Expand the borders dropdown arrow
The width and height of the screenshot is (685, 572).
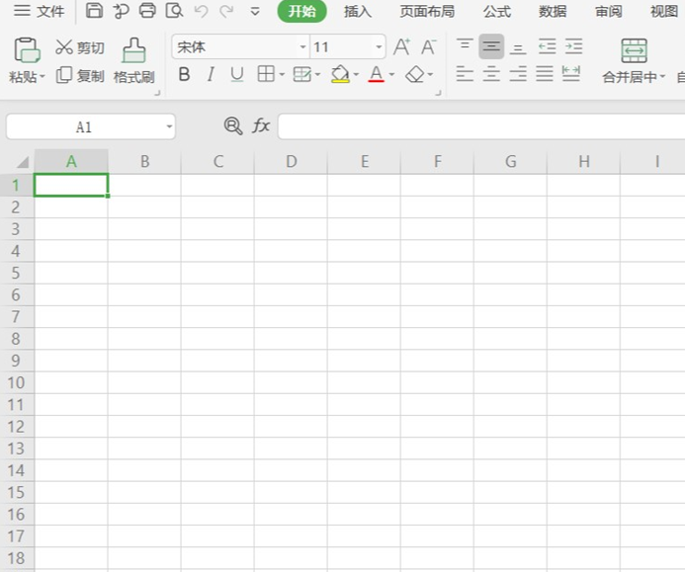(x=282, y=75)
